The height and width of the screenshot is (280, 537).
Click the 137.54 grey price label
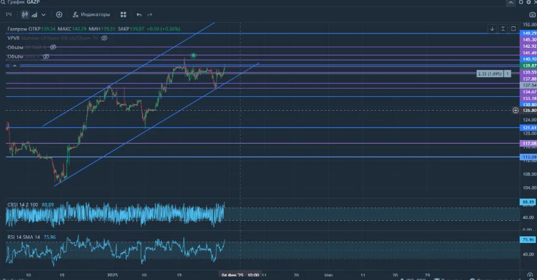[529, 85]
